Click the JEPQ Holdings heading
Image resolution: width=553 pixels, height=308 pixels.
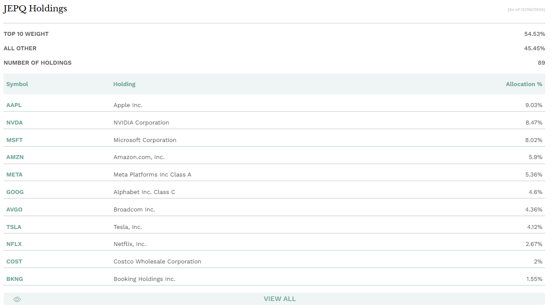[35, 9]
